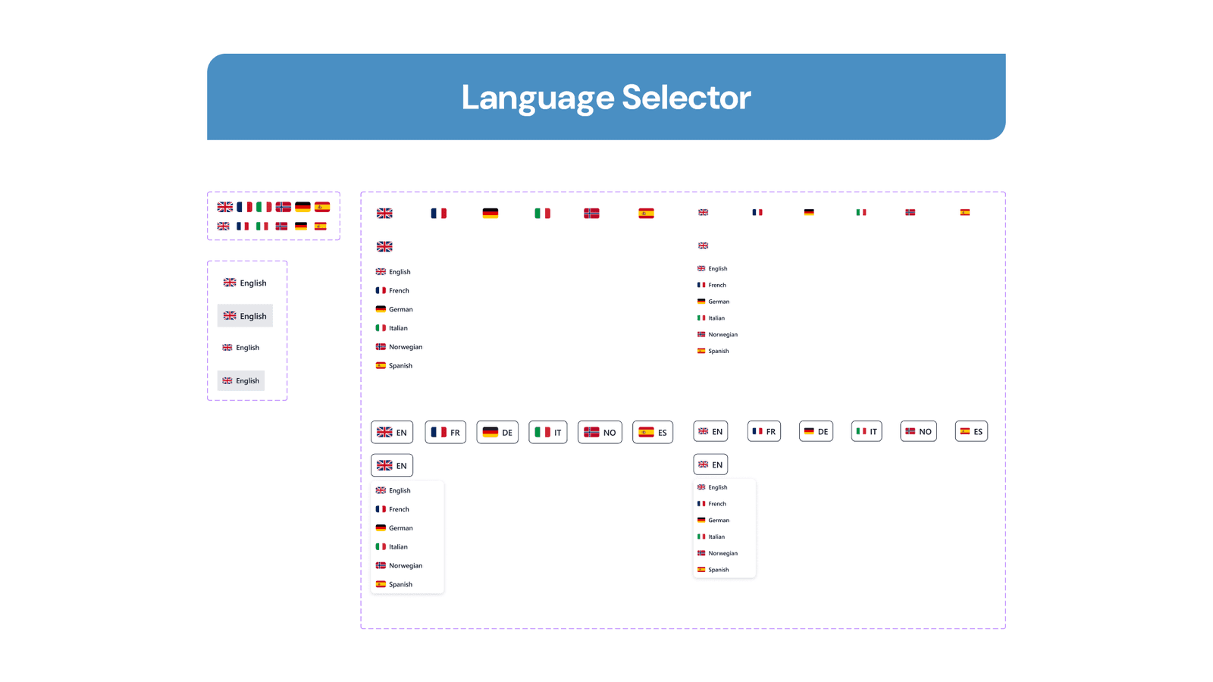Click the small IT language button
The height and width of the screenshot is (682, 1213).
click(x=867, y=431)
